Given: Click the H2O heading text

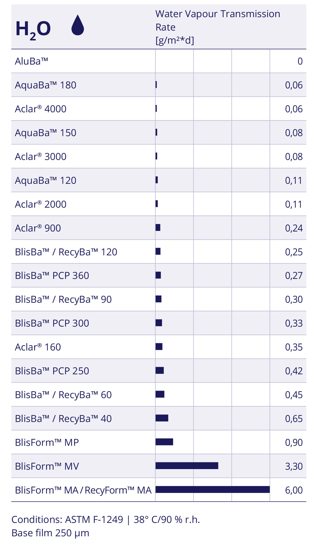Looking at the screenshot, I should pyautogui.click(x=33, y=29).
